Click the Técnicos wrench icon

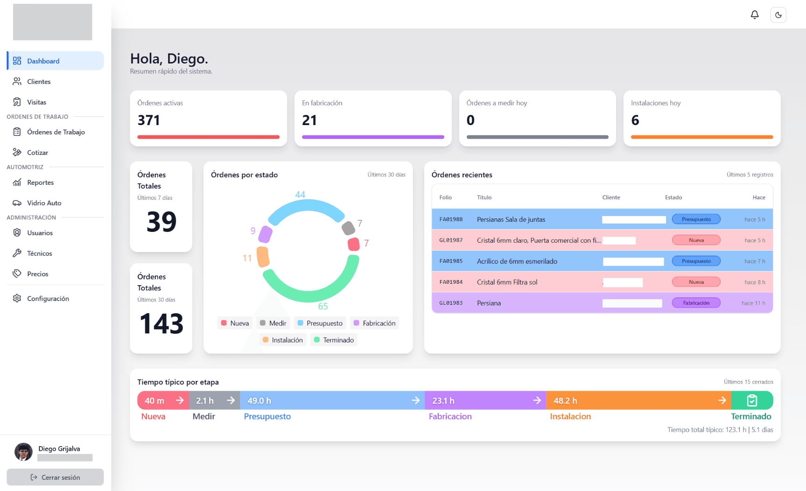(x=17, y=253)
